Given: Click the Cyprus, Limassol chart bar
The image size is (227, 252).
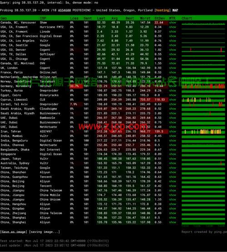Looking at the screenshot, I should 203,100.
